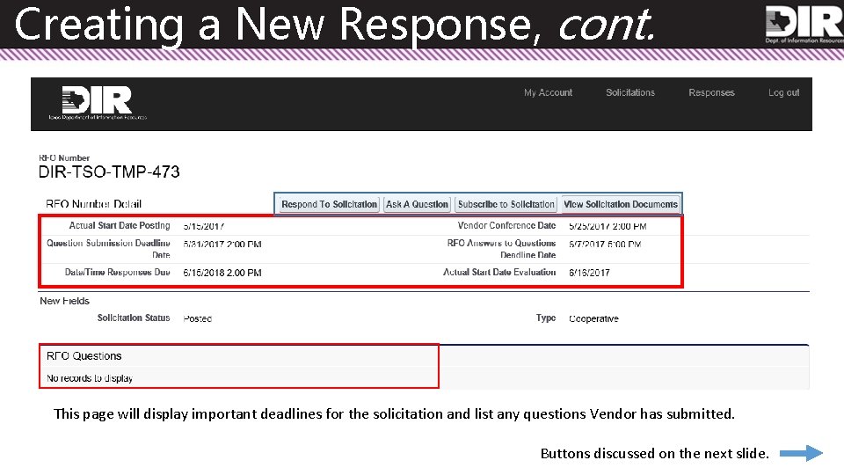Viewport: 844px width, 475px height.
Task: Click the No records to display message
Action: point(90,378)
